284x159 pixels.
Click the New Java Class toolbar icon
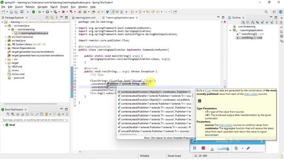click(85, 12)
